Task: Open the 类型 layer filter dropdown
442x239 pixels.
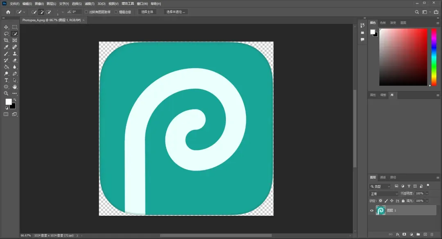Action: click(380, 186)
